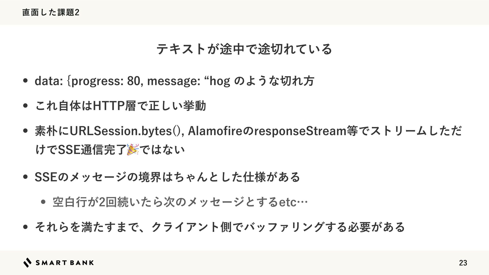
Task: Click the SMART BANK wordmark text
Action: [65, 263]
